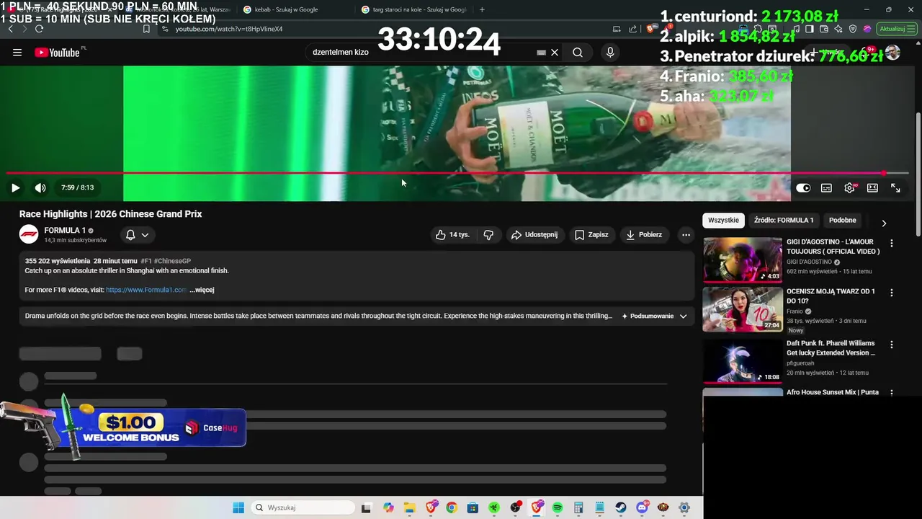Open options menu for GIGI D'AGOSTINO video

pyautogui.click(x=892, y=244)
